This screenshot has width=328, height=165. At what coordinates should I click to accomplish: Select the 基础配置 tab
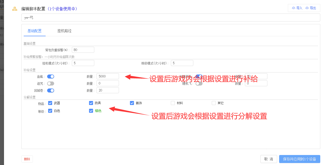pos(34,31)
